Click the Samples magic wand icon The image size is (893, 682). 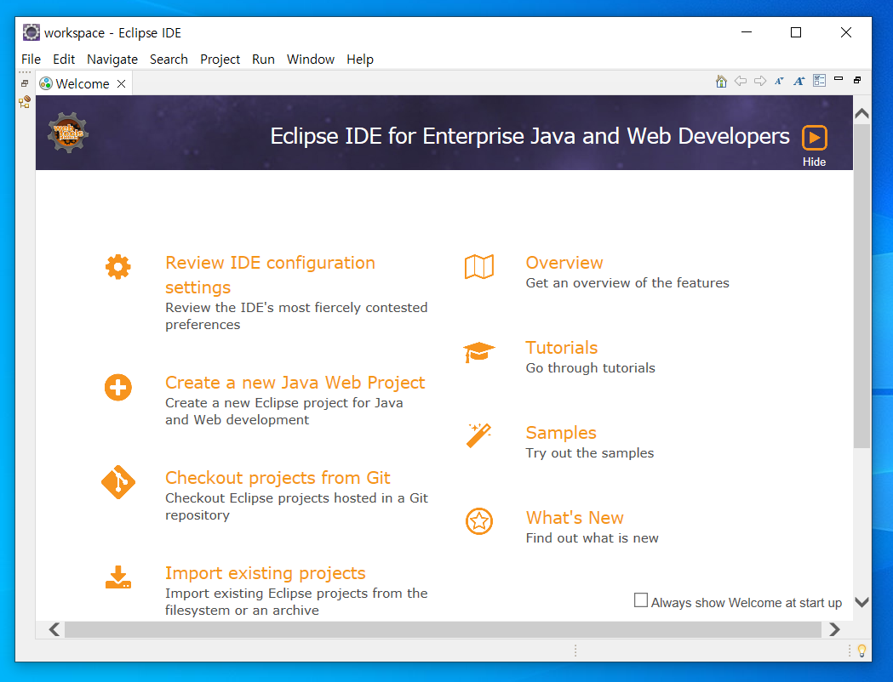(479, 435)
